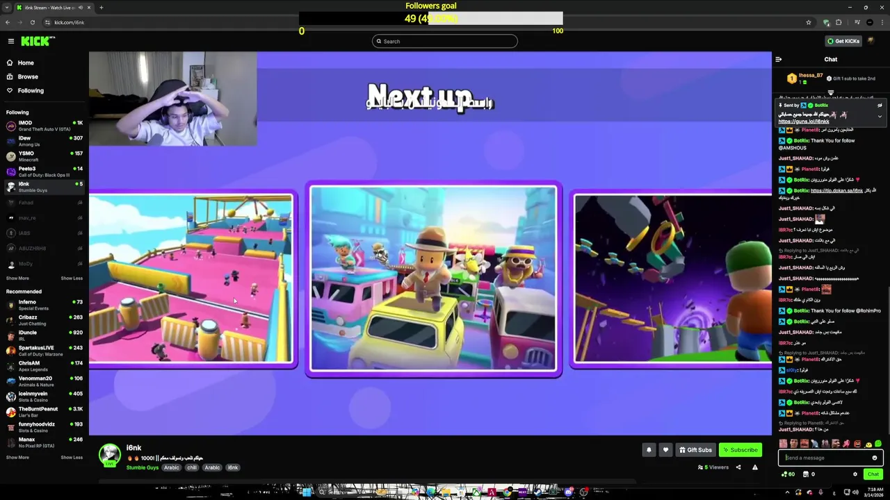
Task: Mute the i6nk Stream tab audio
Action: coord(81,8)
